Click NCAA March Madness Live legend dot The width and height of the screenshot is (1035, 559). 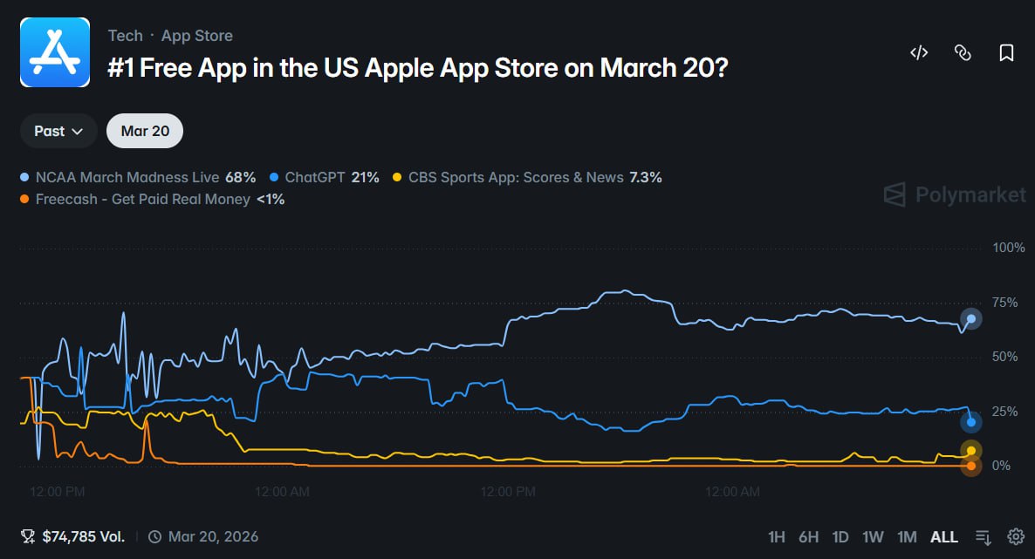pyautogui.click(x=24, y=178)
